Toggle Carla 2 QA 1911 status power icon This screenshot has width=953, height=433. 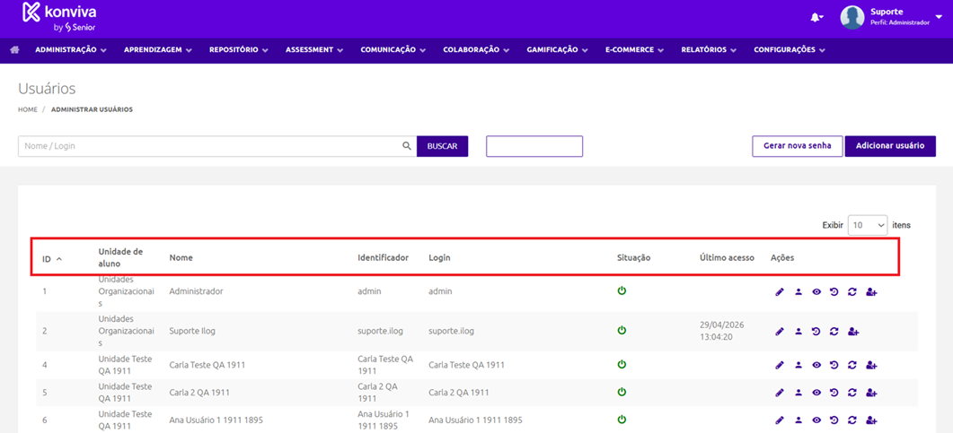click(x=622, y=392)
